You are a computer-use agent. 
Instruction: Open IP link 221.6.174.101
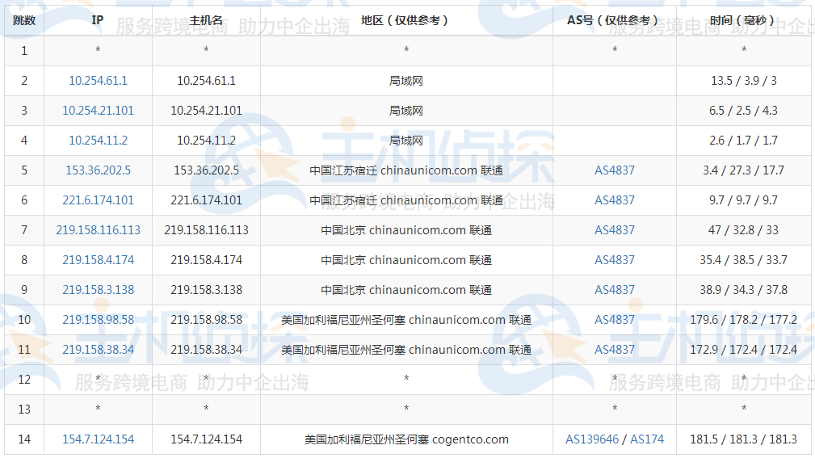98,200
